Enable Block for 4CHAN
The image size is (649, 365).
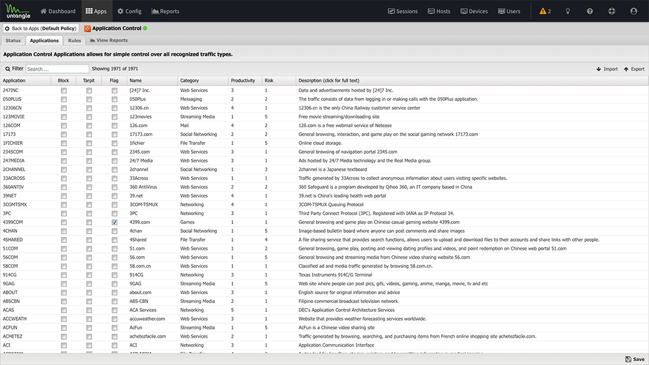(x=64, y=231)
